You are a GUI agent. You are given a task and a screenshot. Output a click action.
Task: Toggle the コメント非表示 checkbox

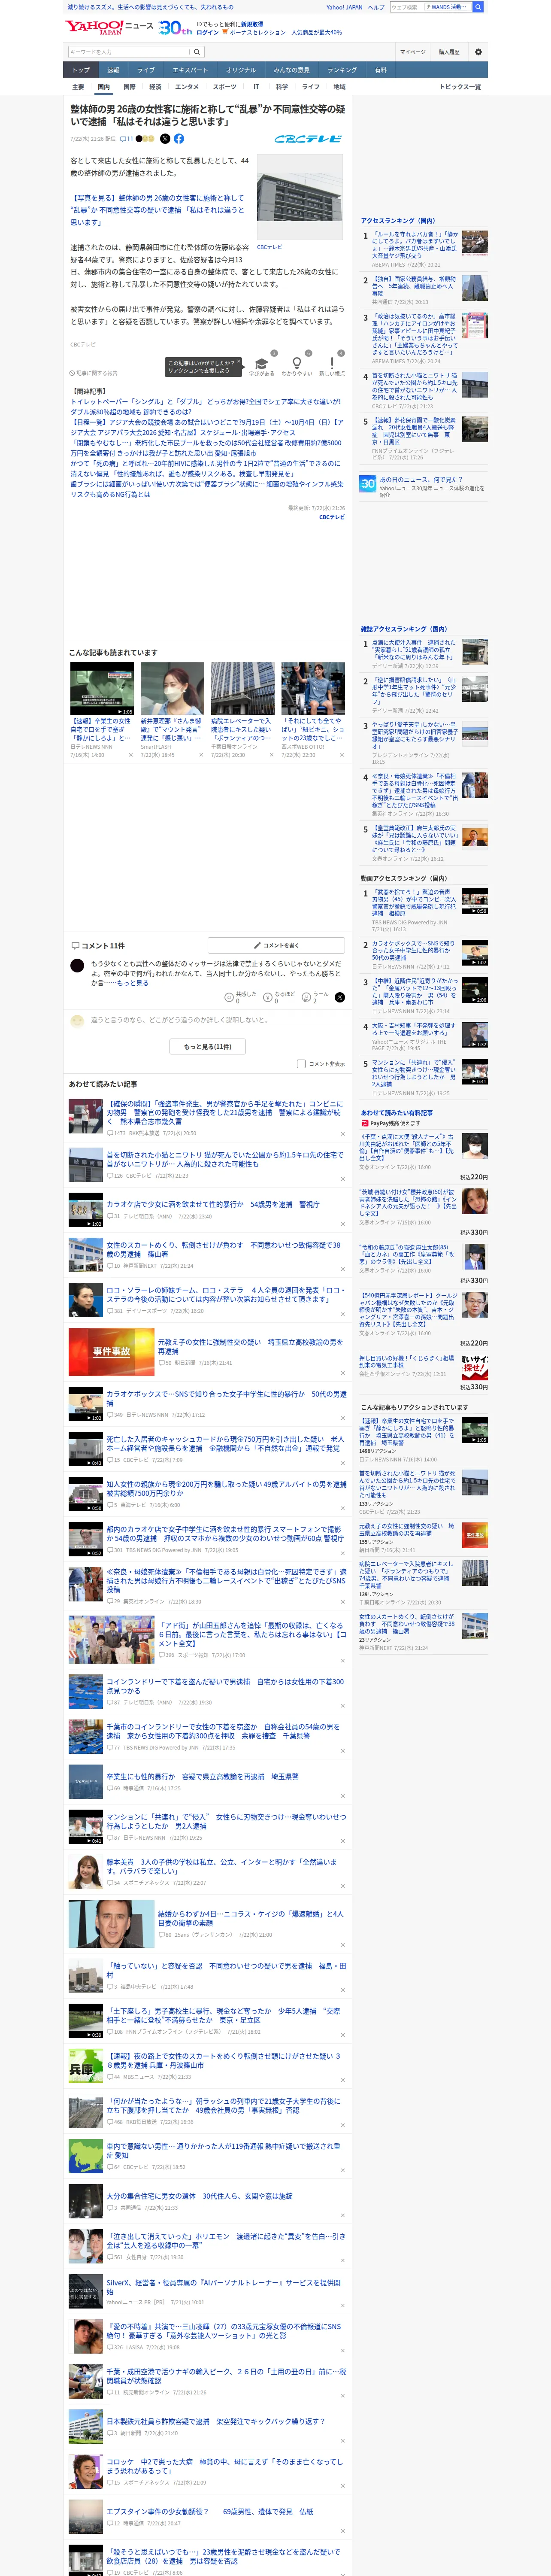[301, 1064]
